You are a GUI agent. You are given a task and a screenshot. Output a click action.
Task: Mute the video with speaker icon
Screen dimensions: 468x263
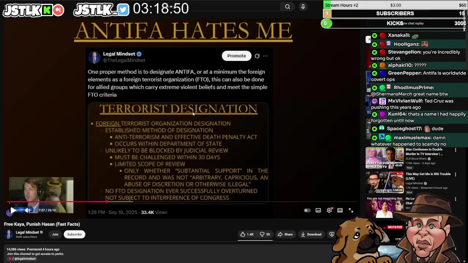click(28, 210)
